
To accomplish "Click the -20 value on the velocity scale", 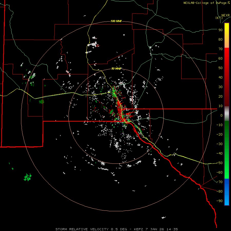I will [219, 134].
